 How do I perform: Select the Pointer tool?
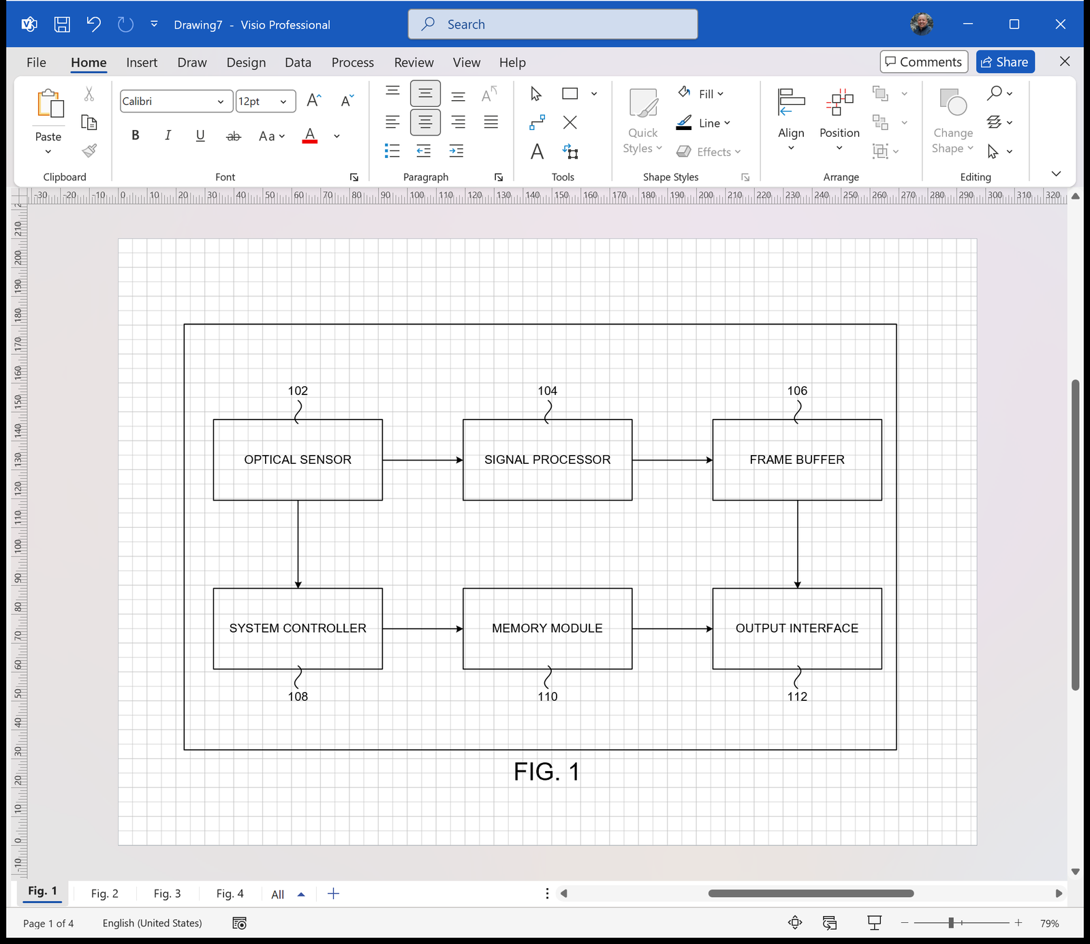pos(536,94)
